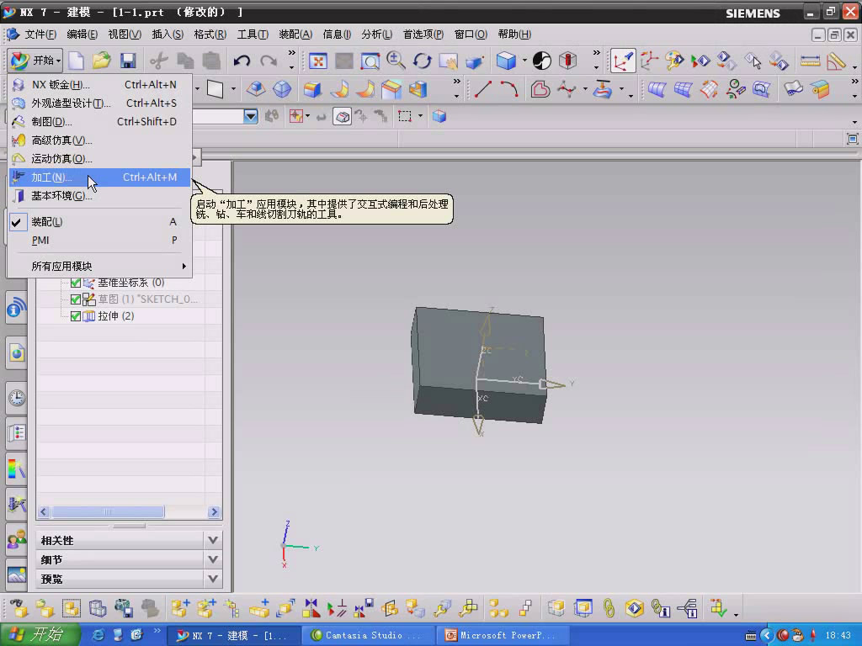Click the shaded cube rendering style icon
The height and width of the screenshot is (646, 862).
pyautogui.click(x=506, y=61)
